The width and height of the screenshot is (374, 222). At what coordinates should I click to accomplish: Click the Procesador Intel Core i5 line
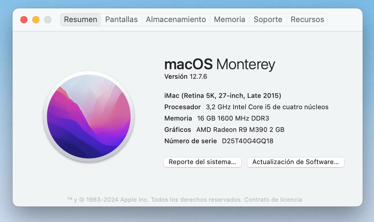click(x=246, y=107)
